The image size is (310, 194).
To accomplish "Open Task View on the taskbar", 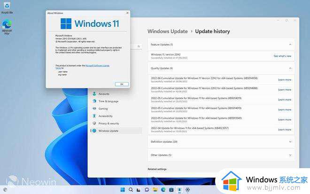I will pos(139,190).
